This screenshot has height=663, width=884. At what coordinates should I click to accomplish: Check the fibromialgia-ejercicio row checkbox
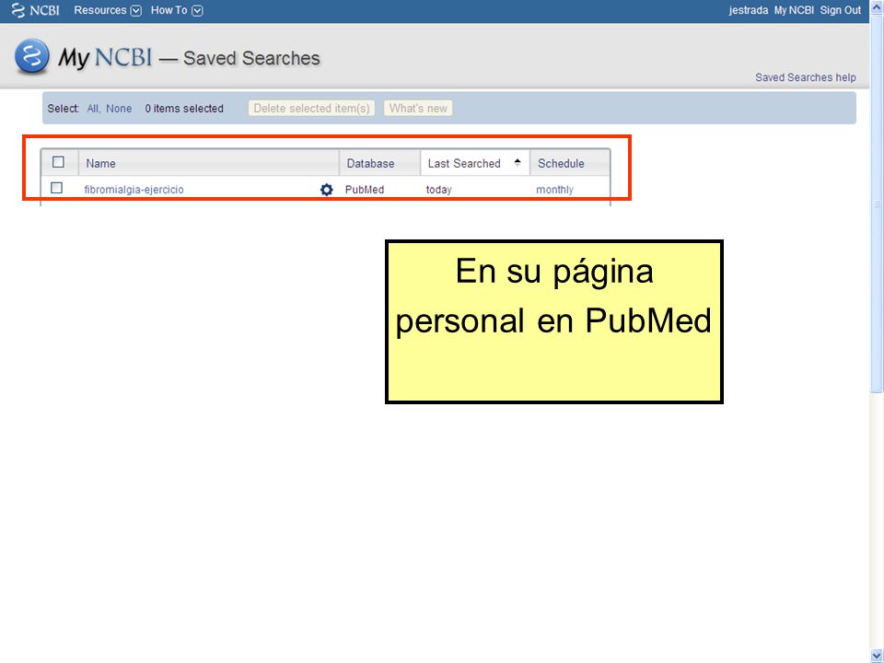pyautogui.click(x=56, y=188)
